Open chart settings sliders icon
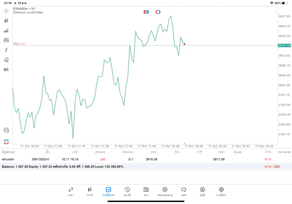The width and height of the screenshot is (292, 204). point(6,40)
